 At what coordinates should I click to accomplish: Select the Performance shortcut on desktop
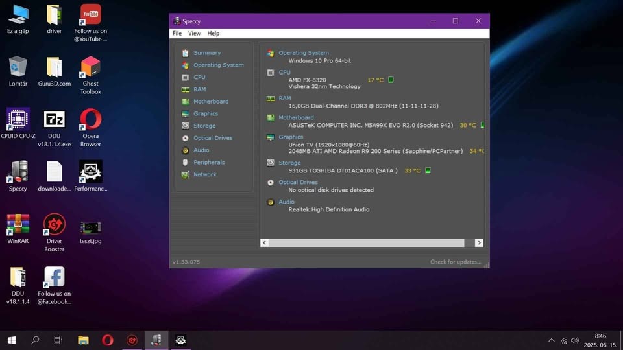(x=91, y=176)
